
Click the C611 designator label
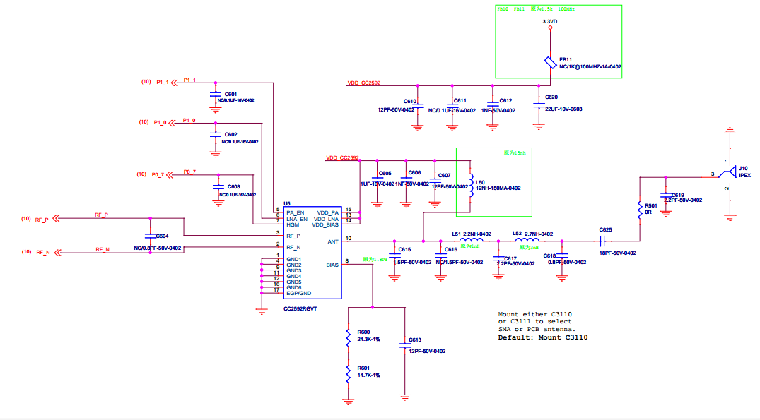pyautogui.click(x=460, y=101)
